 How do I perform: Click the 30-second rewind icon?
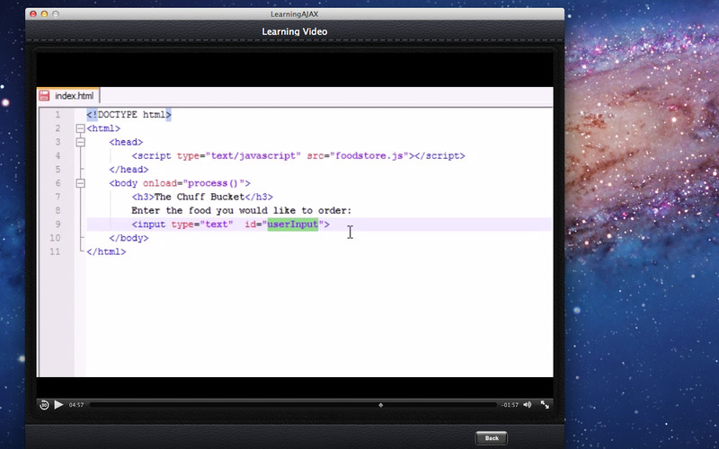(x=44, y=405)
